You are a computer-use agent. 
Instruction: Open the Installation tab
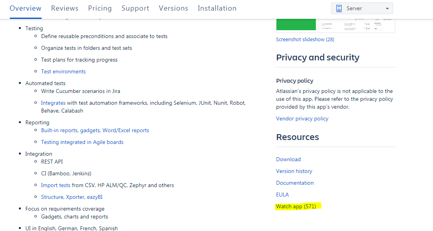coord(217,8)
